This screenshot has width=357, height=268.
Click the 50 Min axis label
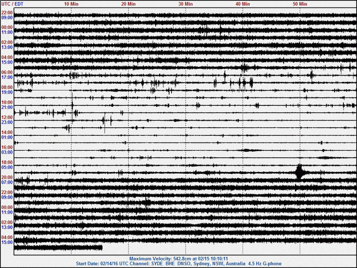tap(300, 4)
